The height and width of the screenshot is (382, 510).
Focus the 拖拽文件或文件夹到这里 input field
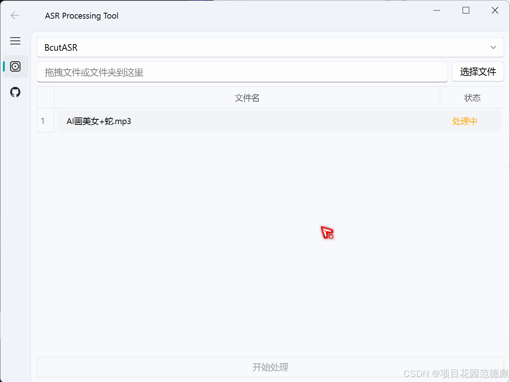[242, 72]
